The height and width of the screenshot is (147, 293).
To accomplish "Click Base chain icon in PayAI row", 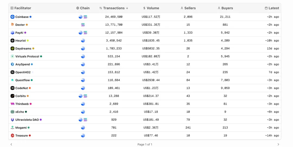I will 81,33.
